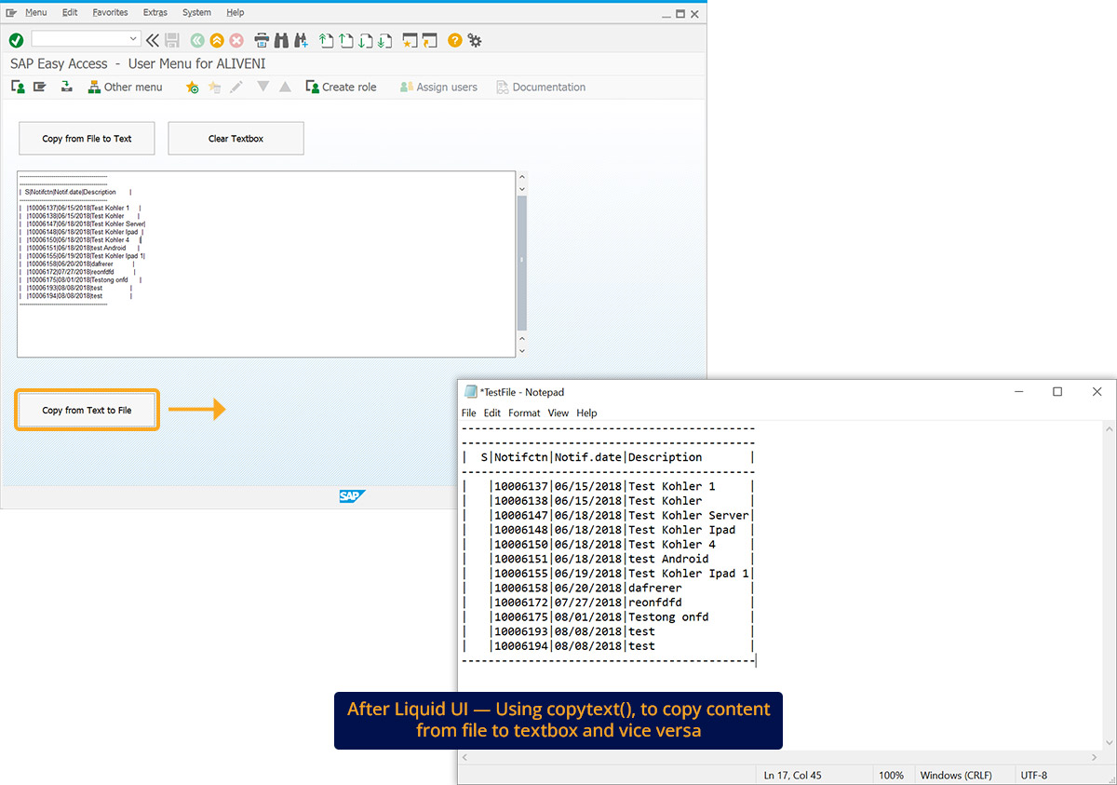Open Customize Local Layout gear icon

click(x=475, y=40)
